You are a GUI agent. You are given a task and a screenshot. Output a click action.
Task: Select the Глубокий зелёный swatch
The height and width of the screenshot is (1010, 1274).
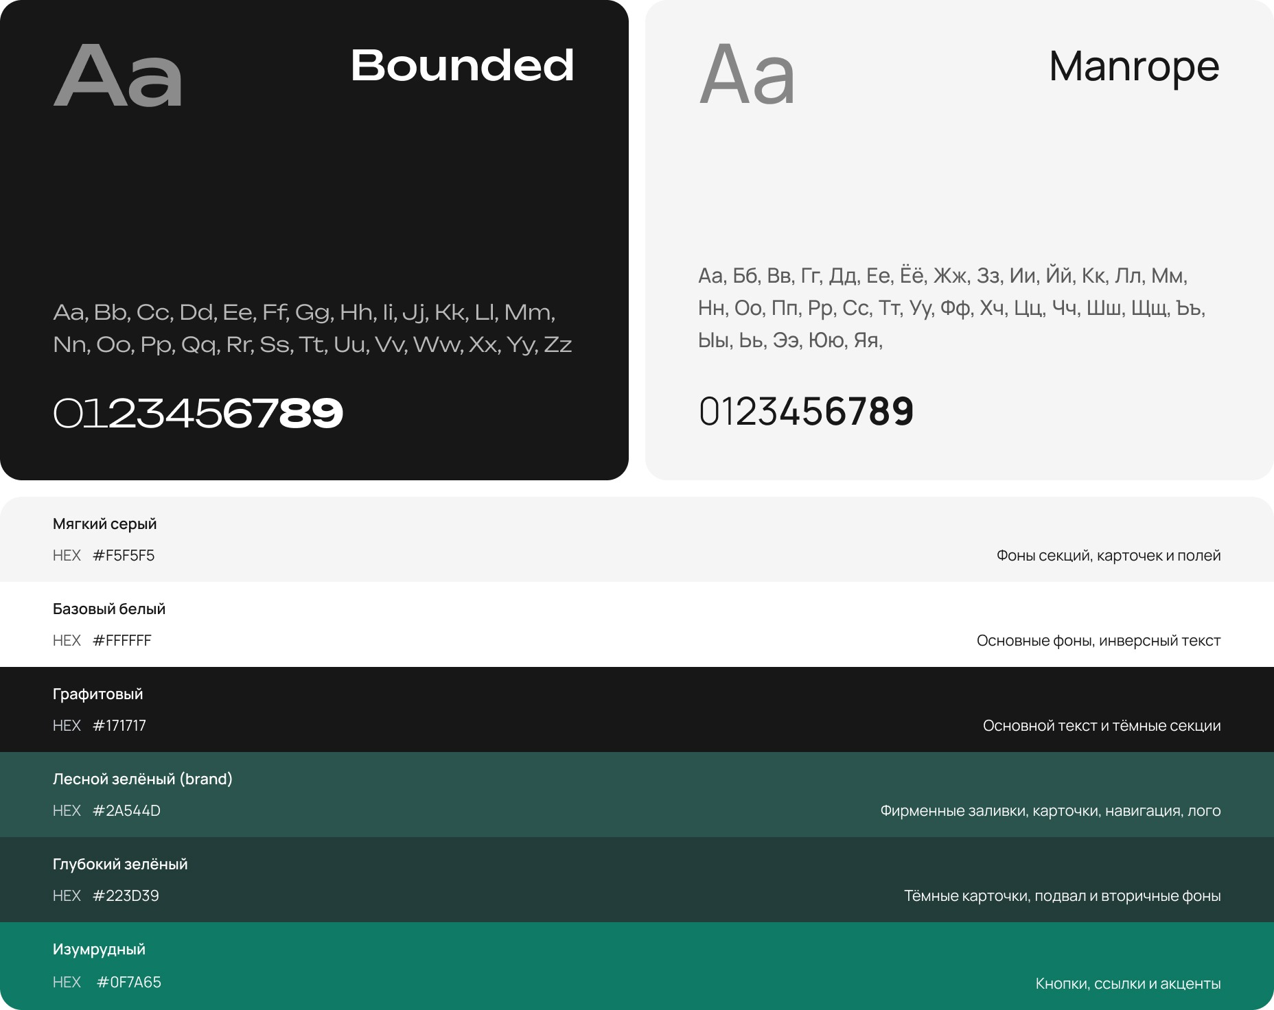[x=637, y=880]
